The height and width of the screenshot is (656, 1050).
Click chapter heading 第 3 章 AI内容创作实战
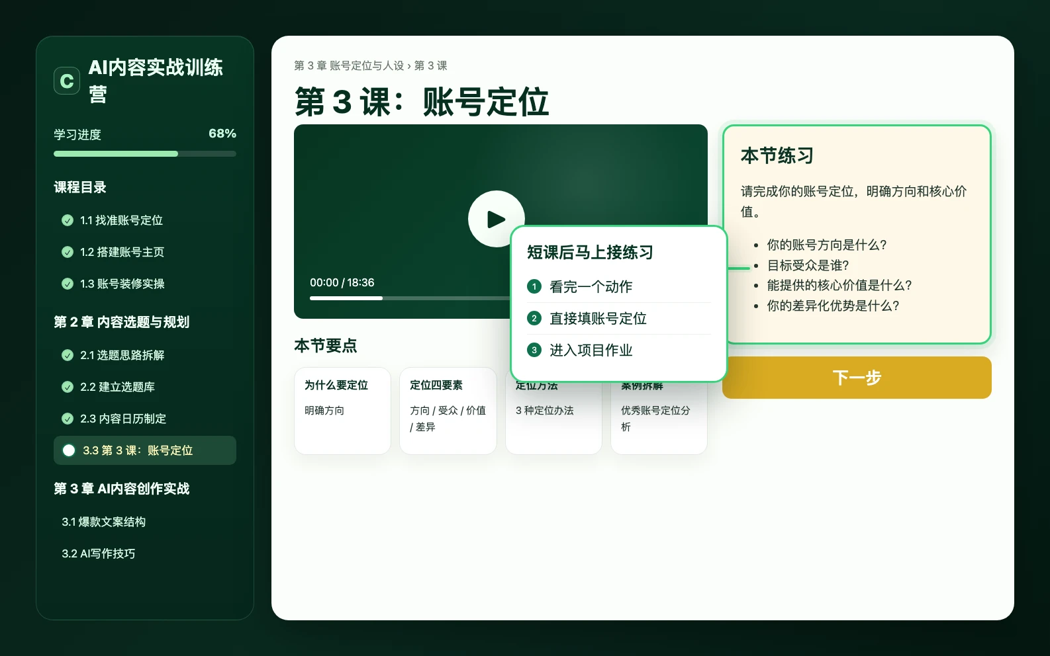point(122,489)
